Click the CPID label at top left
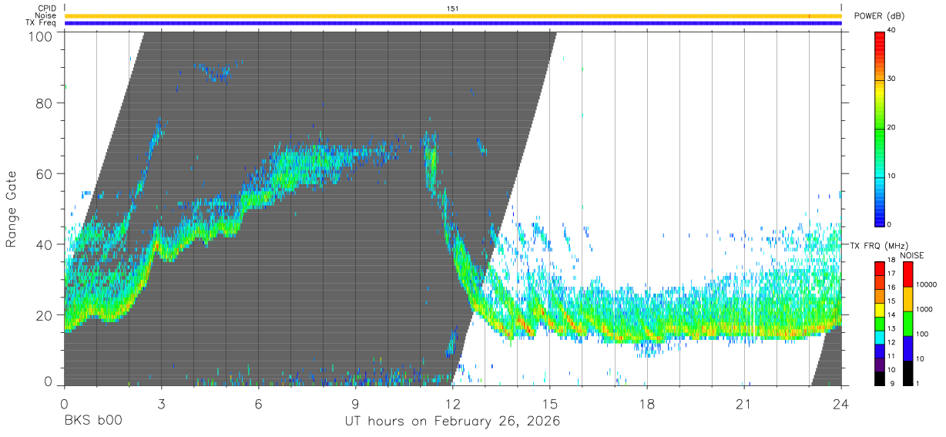The width and height of the screenshot is (946, 437). tap(46, 8)
